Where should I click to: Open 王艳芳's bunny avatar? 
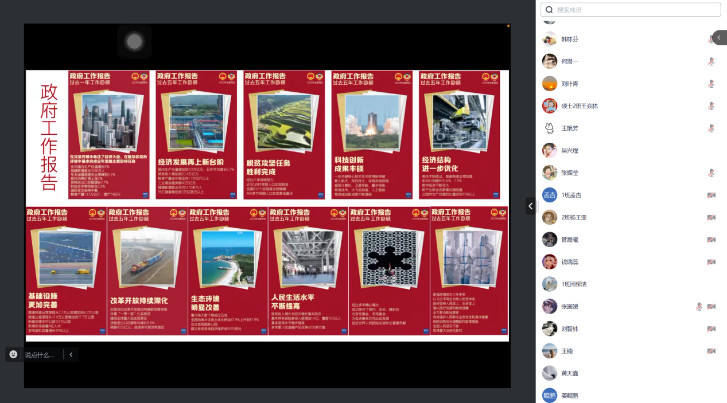tap(550, 128)
